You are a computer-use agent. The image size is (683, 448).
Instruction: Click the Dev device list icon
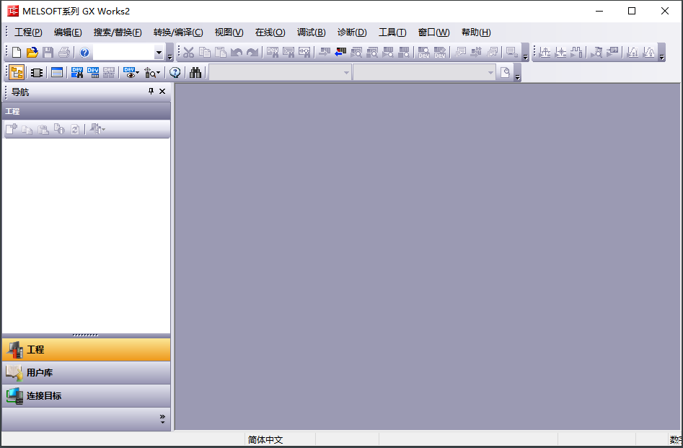[93, 73]
